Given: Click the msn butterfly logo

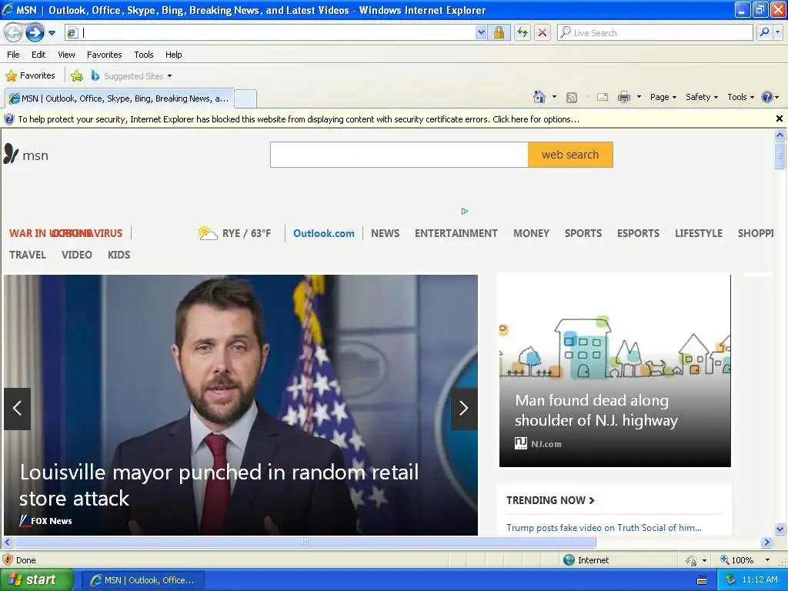Looking at the screenshot, I should point(26,155).
